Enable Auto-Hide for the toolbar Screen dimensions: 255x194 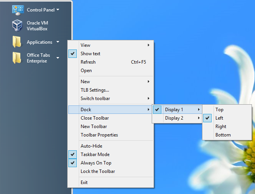tap(111, 146)
